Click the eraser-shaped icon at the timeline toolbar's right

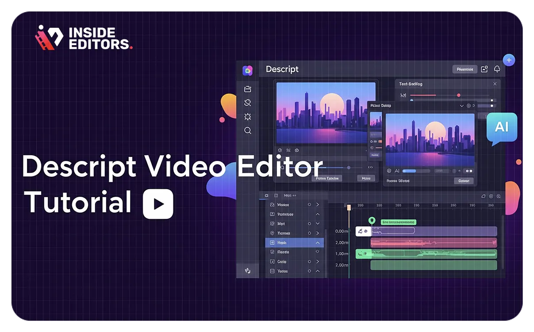click(483, 196)
